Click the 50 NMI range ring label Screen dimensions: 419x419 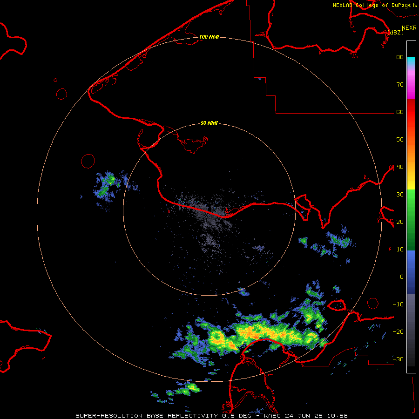tap(209, 123)
